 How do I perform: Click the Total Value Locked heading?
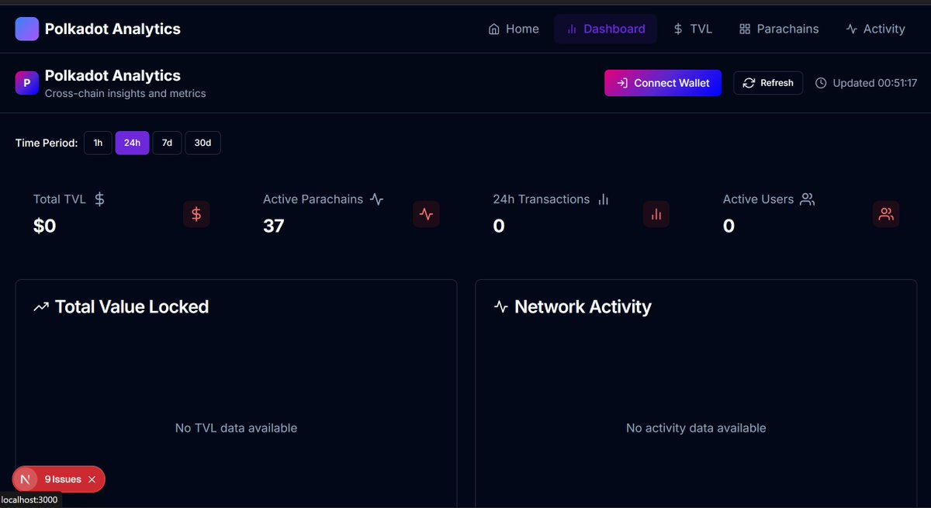tap(132, 307)
